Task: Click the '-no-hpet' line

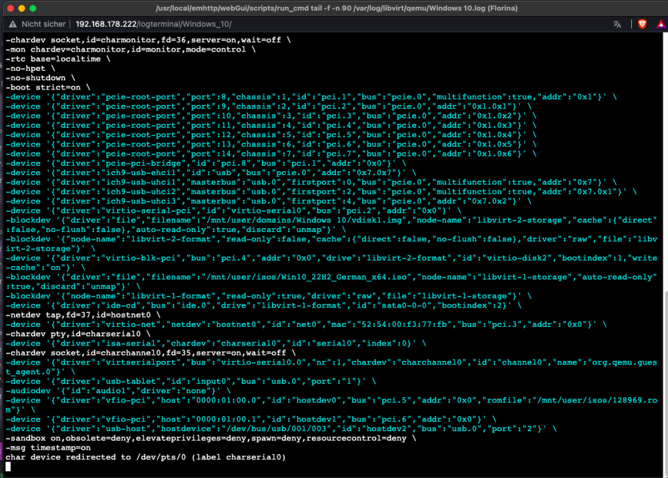Action: 30,68
